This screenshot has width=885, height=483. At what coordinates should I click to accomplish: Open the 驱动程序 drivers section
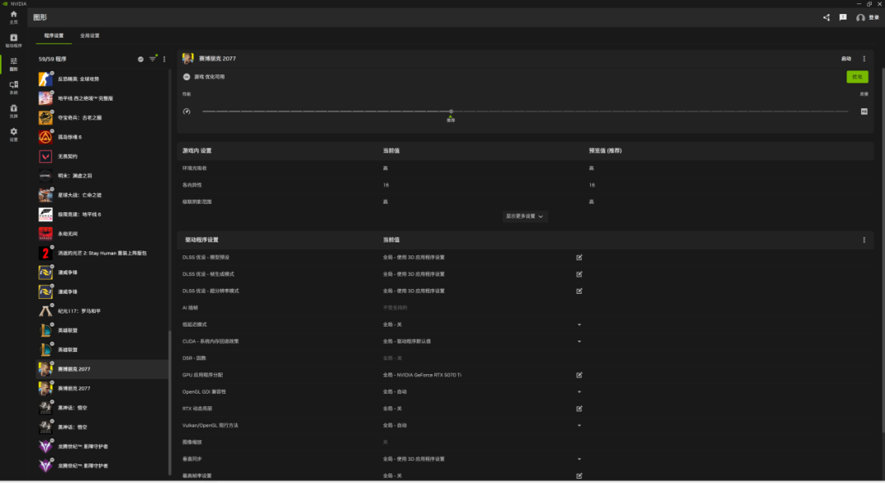(x=14, y=41)
